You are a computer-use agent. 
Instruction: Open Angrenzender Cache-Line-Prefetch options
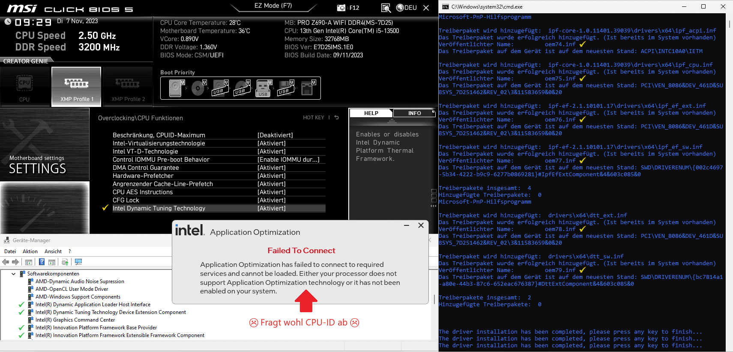272,184
